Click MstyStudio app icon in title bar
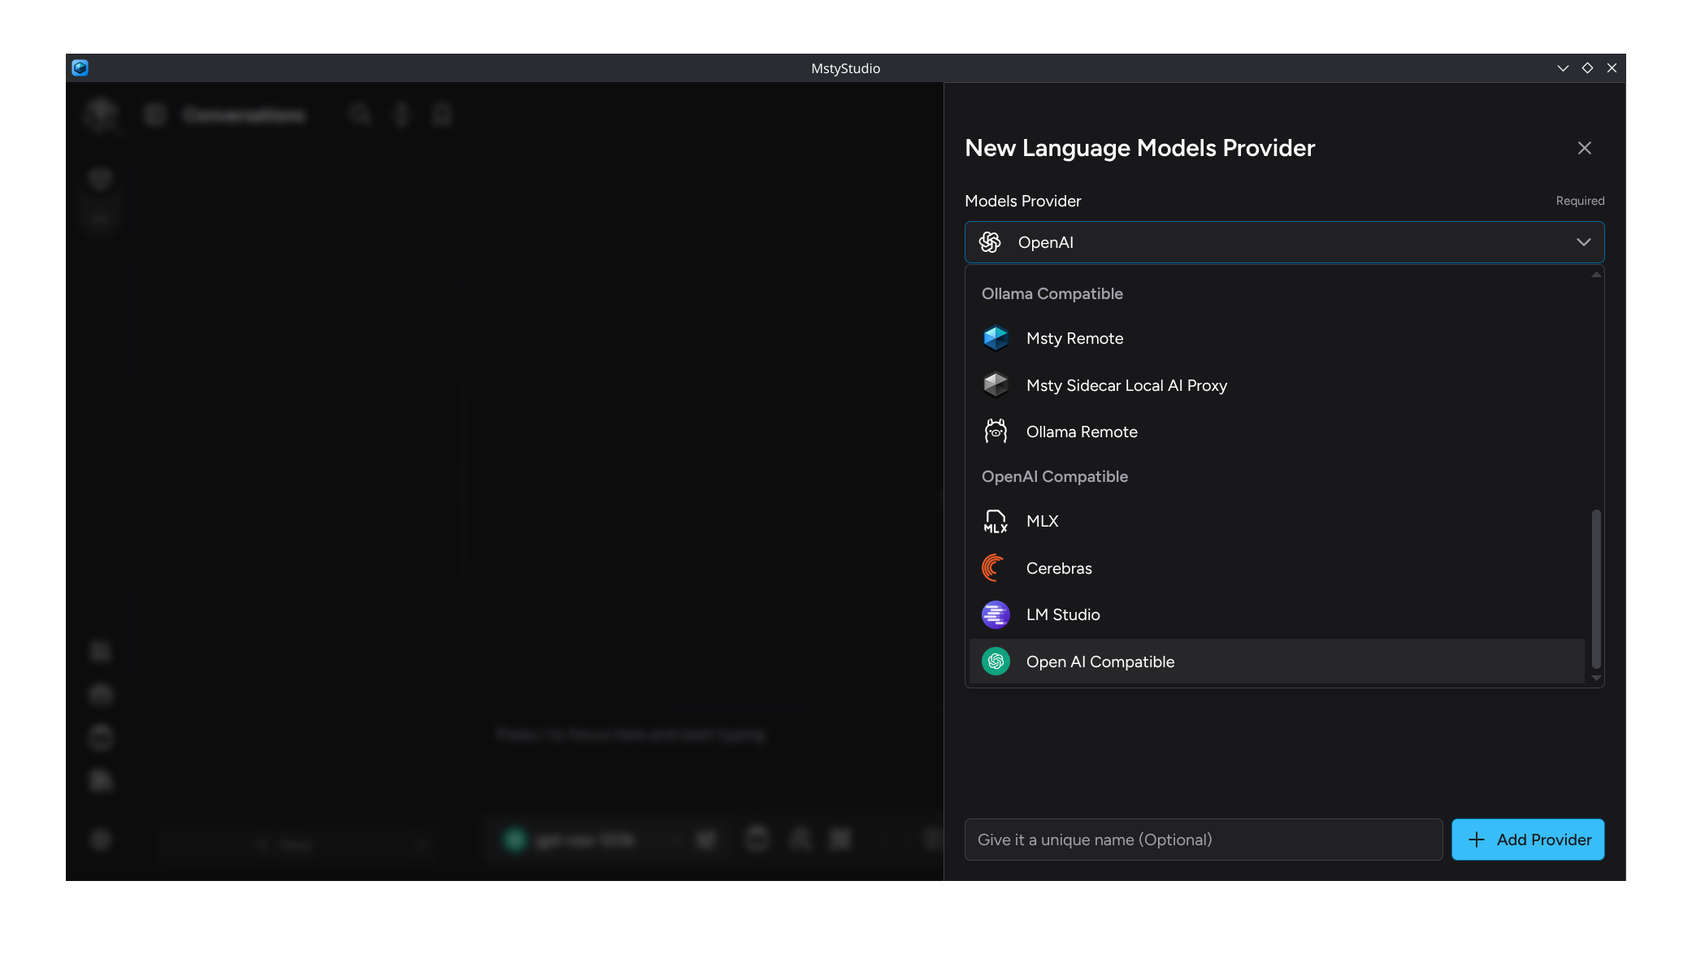The width and height of the screenshot is (1692, 959). tap(80, 68)
